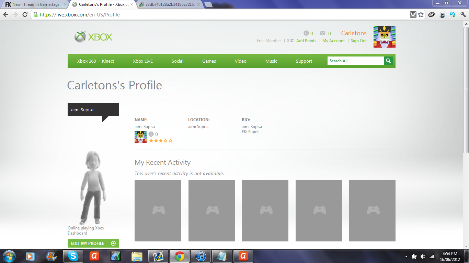Click the Skype extension icon in toolbar
Screen dimensions: 469x263
point(453,15)
